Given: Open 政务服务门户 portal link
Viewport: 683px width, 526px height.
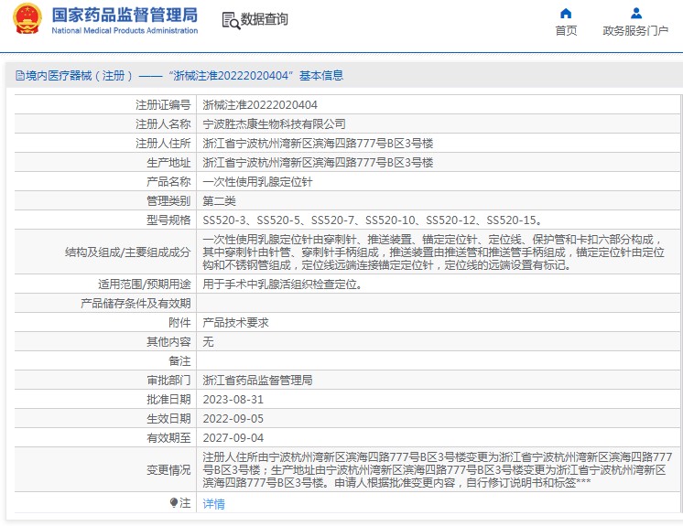Looking at the screenshot, I should pos(635,30).
